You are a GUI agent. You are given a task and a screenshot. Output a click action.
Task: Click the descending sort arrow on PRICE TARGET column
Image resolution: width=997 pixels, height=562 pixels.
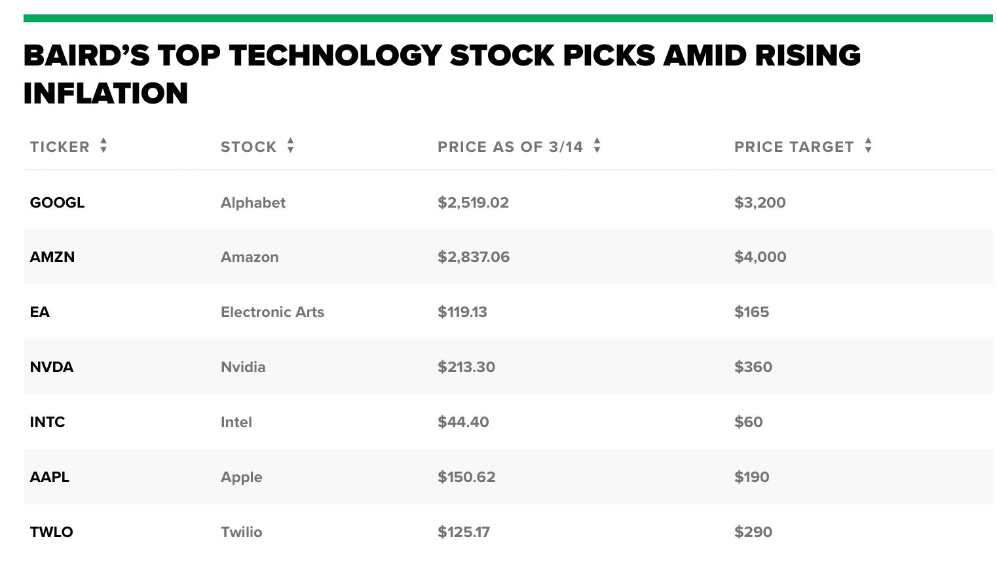click(869, 151)
